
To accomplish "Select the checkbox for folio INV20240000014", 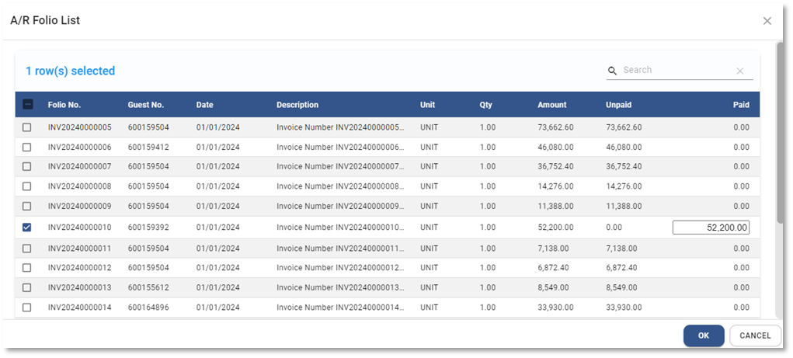I will (27, 308).
